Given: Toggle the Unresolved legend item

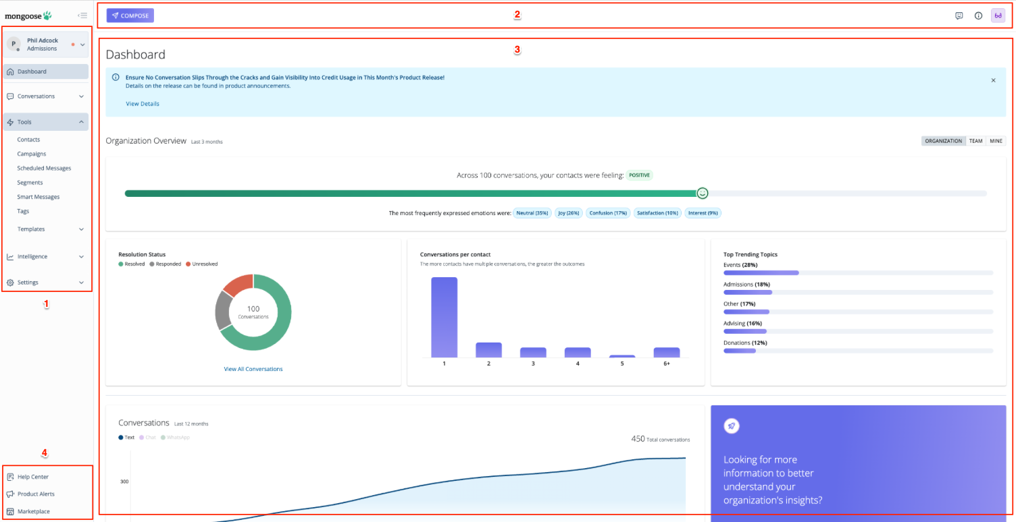Looking at the screenshot, I should 201,264.
